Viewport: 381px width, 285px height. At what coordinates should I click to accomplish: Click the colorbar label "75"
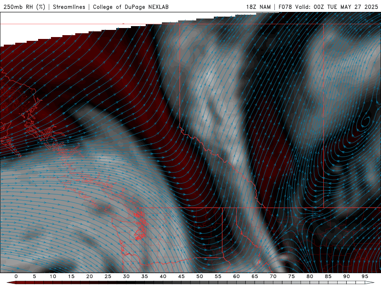click(291, 276)
